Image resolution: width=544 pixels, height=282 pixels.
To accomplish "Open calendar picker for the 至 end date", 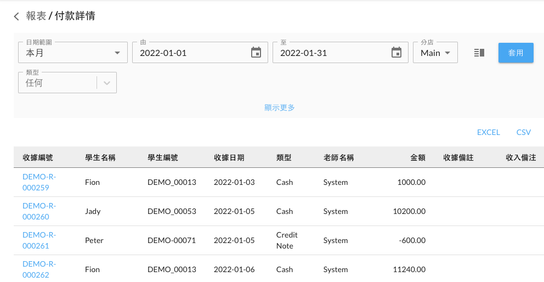I will [396, 53].
